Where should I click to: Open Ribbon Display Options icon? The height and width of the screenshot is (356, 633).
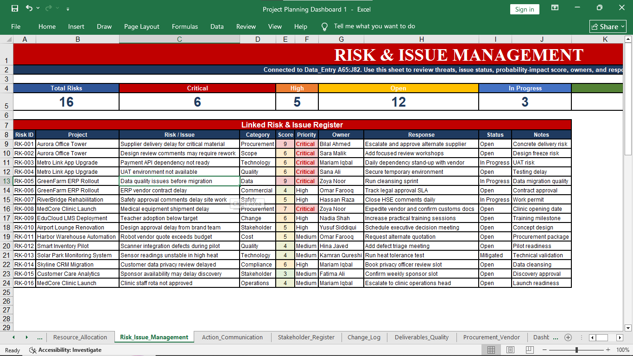pos(555,8)
